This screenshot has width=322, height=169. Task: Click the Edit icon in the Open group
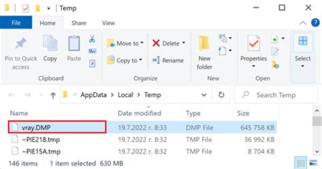coord(275,52)
